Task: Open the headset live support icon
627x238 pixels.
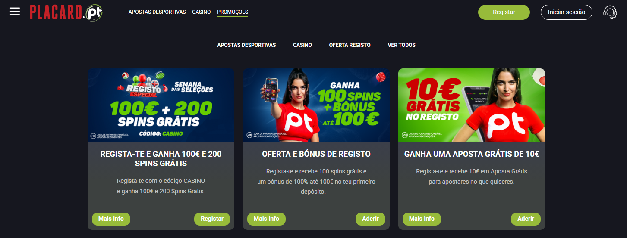Action: click(610, 12)
